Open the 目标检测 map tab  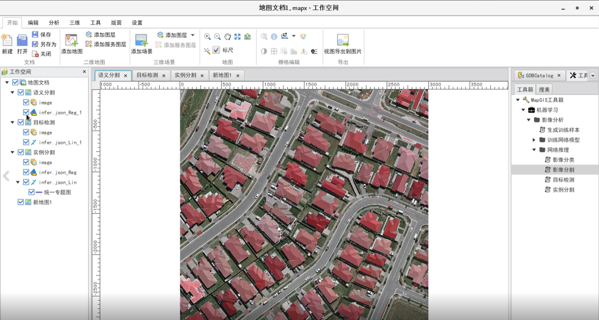[x=147, y=75]
